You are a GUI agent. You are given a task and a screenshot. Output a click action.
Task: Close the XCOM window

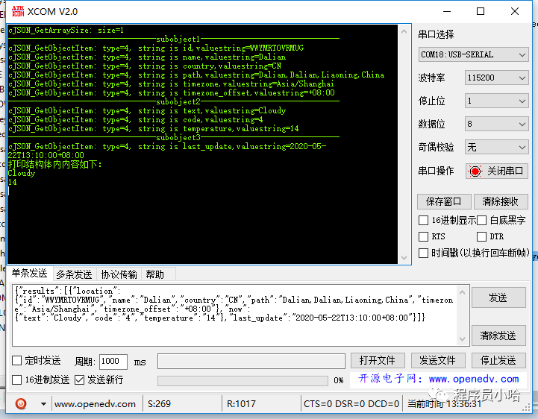[516, 11]
